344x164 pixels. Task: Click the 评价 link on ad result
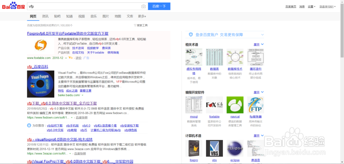[x=78, y=58]
